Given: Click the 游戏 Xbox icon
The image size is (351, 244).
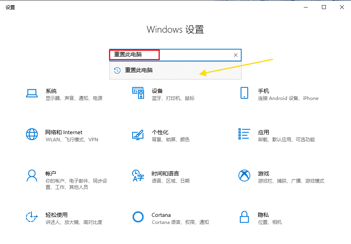Looking at the screenshot, I should tap(244, 176).
